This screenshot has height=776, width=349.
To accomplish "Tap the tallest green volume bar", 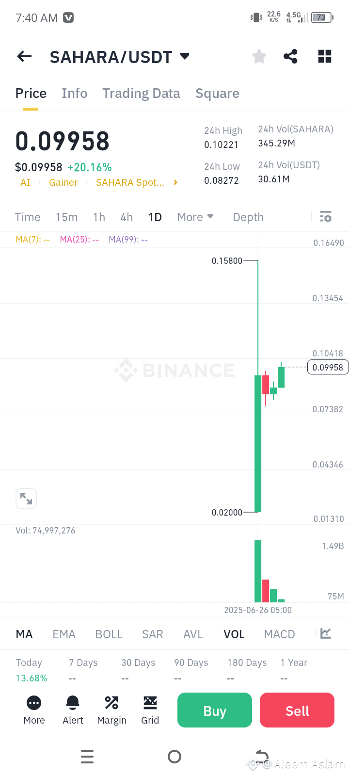I will [258, 571].
